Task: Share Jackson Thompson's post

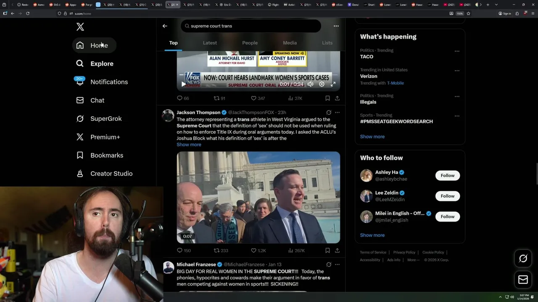Action: click(x=337, y=250)
